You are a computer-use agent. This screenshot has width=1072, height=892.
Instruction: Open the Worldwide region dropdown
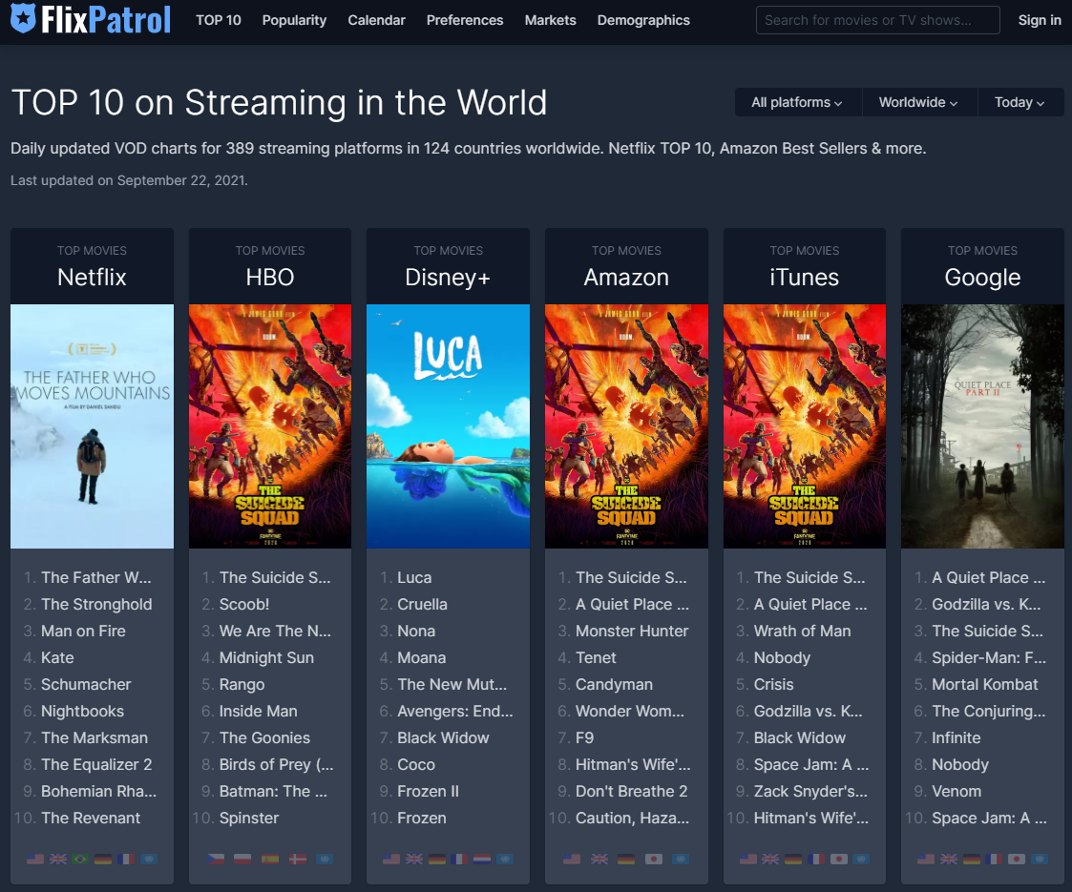tap(919, 102)
